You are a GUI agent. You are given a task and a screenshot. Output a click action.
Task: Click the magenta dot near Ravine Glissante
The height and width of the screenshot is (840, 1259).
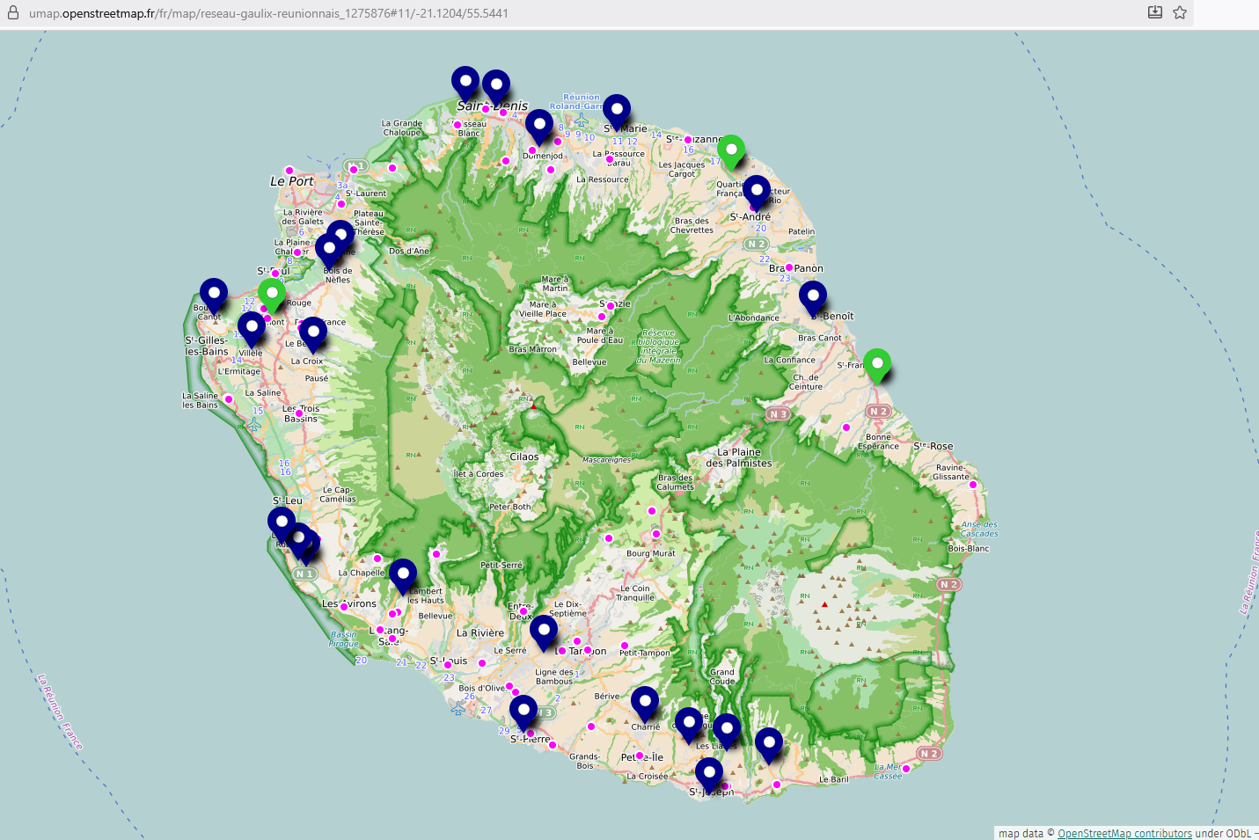coord(974,484)
